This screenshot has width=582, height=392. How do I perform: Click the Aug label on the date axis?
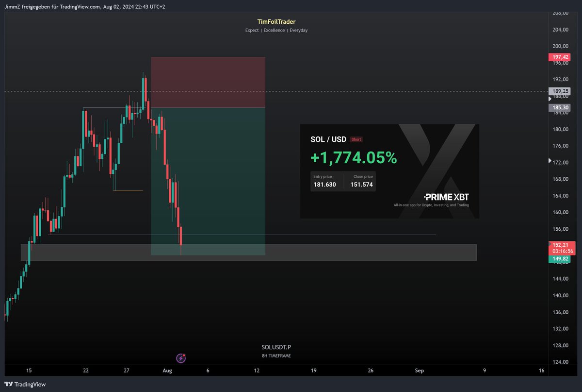(167, 370)
